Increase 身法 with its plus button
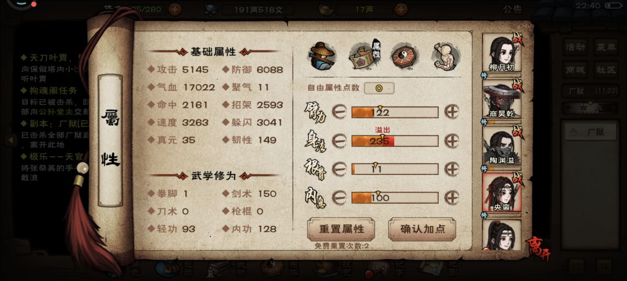Image resolution: width=627 pixels, height=281 pixels. (452, 140)
